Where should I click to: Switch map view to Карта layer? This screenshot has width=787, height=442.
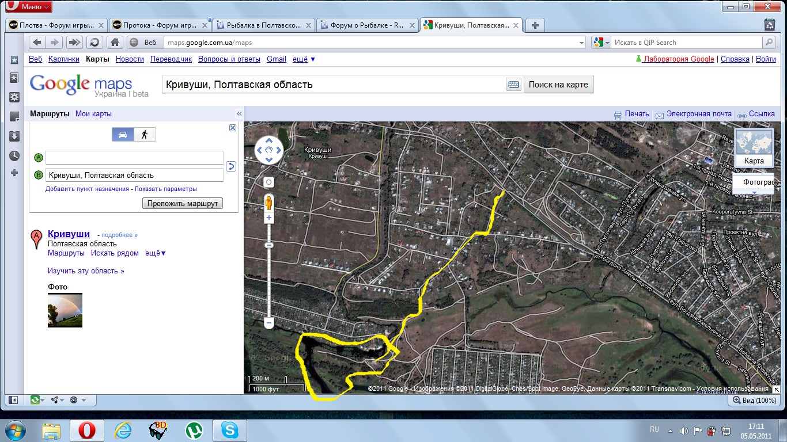754,148
